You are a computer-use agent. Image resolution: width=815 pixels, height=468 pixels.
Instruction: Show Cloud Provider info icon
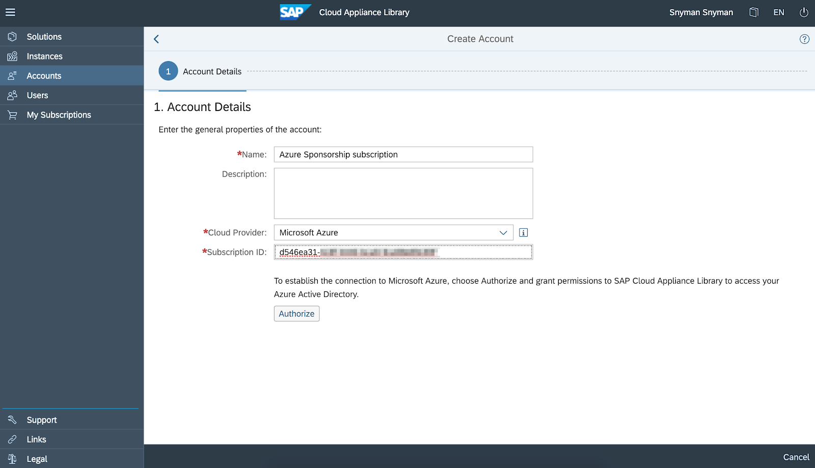(523, 233)
